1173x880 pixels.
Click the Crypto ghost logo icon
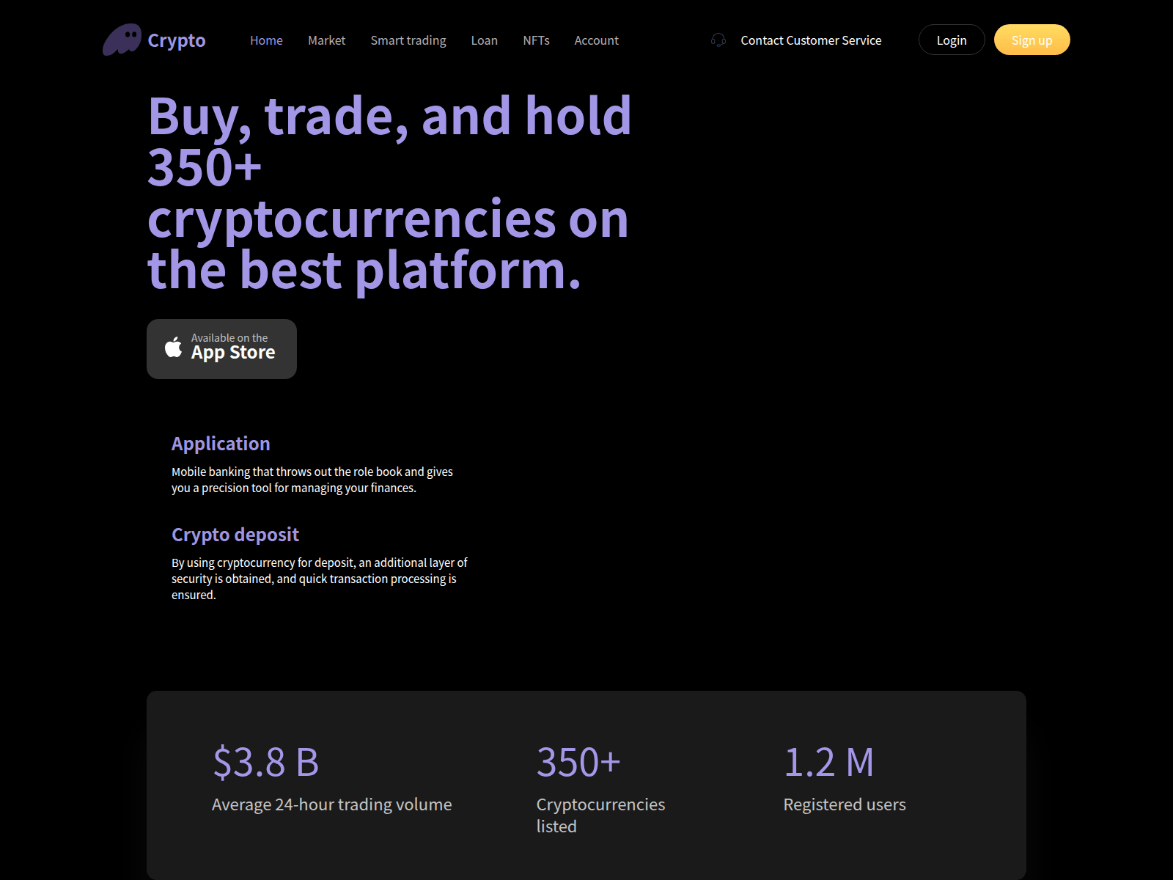point(122,40)
